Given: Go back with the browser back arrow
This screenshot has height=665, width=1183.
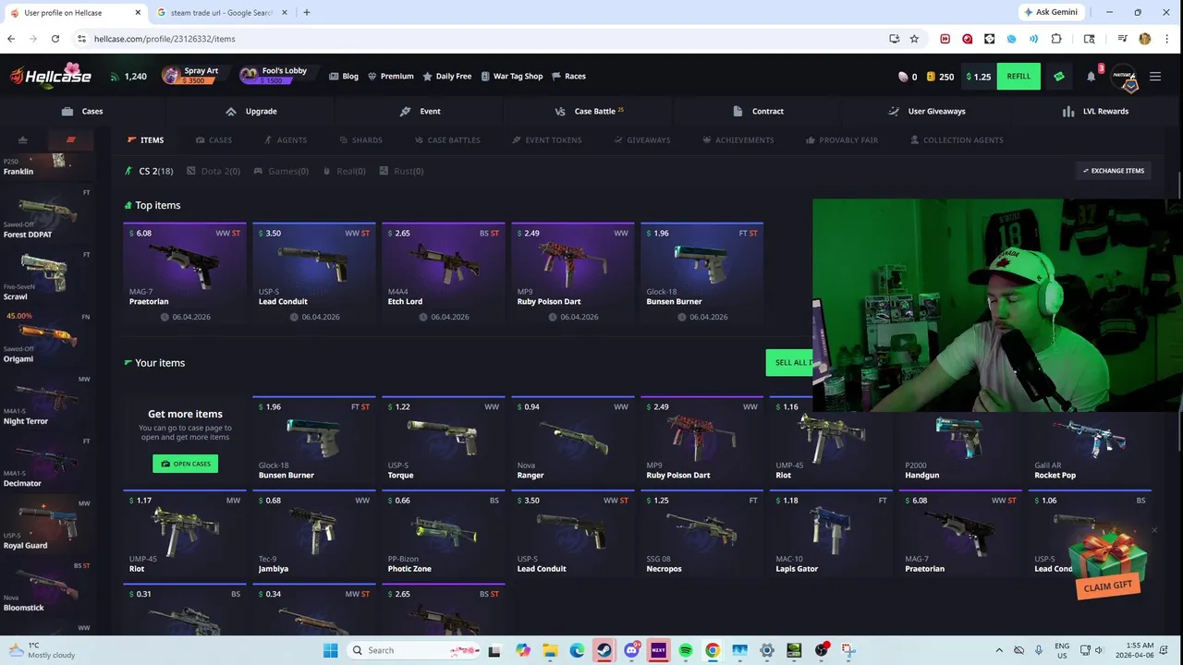Looking at the screenshot, I should (11, 39).
